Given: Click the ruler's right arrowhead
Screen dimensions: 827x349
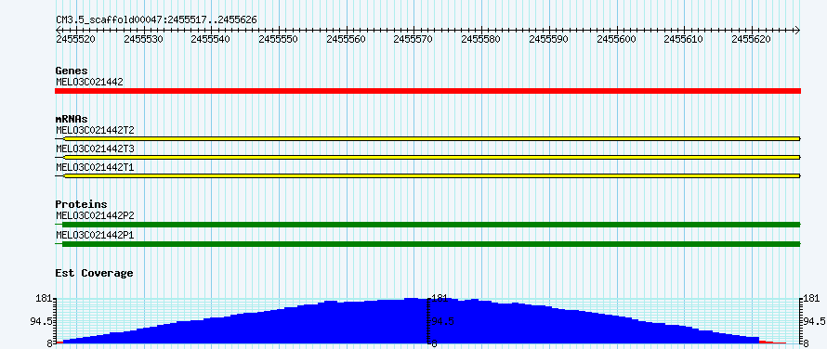Looking at the screenshot, I should [797, 30].
